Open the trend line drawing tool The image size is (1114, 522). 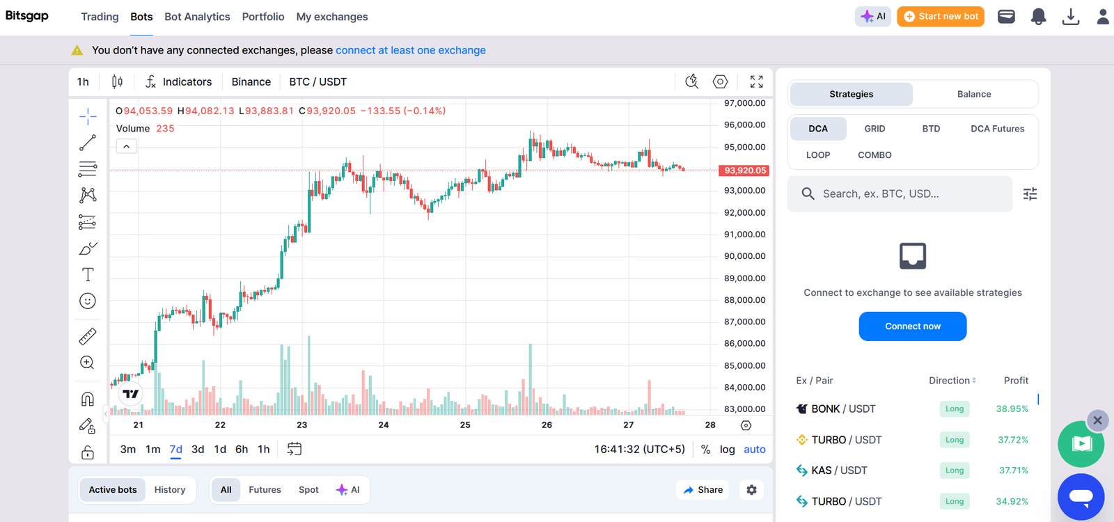(x=87, y=142)
